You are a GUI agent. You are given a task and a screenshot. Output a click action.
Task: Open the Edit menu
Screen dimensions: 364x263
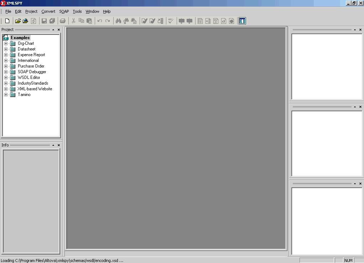pyautogui.click(x=18, y=11)
